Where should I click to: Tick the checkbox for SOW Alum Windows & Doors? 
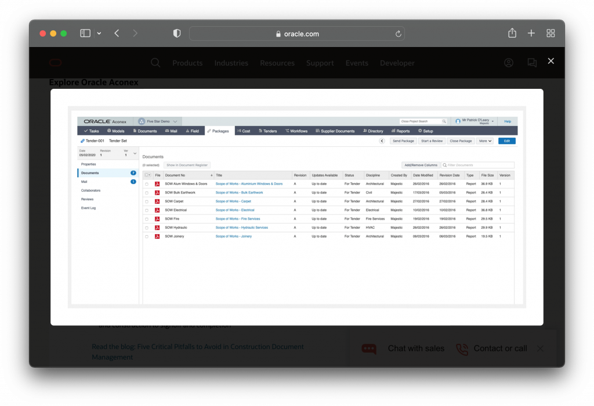[147, 184]
